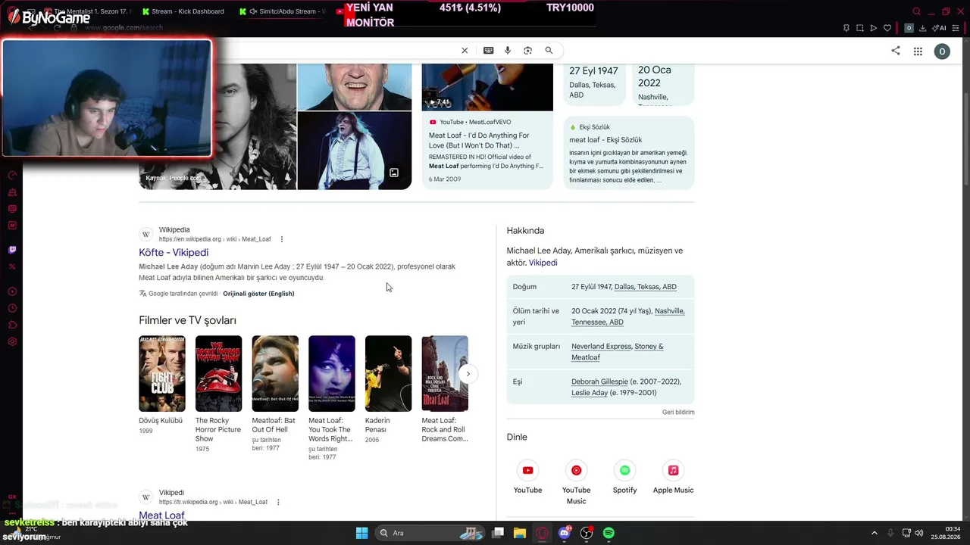This screenshot has width=970, height=545.
Task: Open Discord from the taskbar
Action: (565, 533)
